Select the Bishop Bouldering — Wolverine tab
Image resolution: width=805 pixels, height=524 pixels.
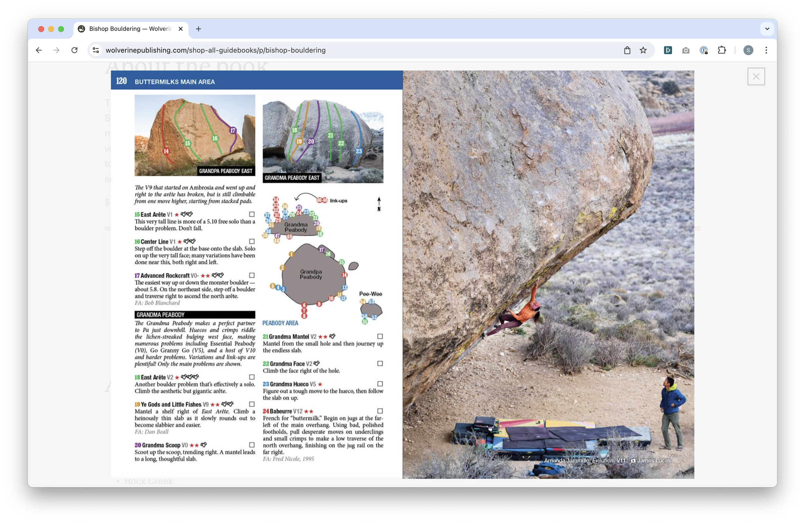click(x=130, y=29)
